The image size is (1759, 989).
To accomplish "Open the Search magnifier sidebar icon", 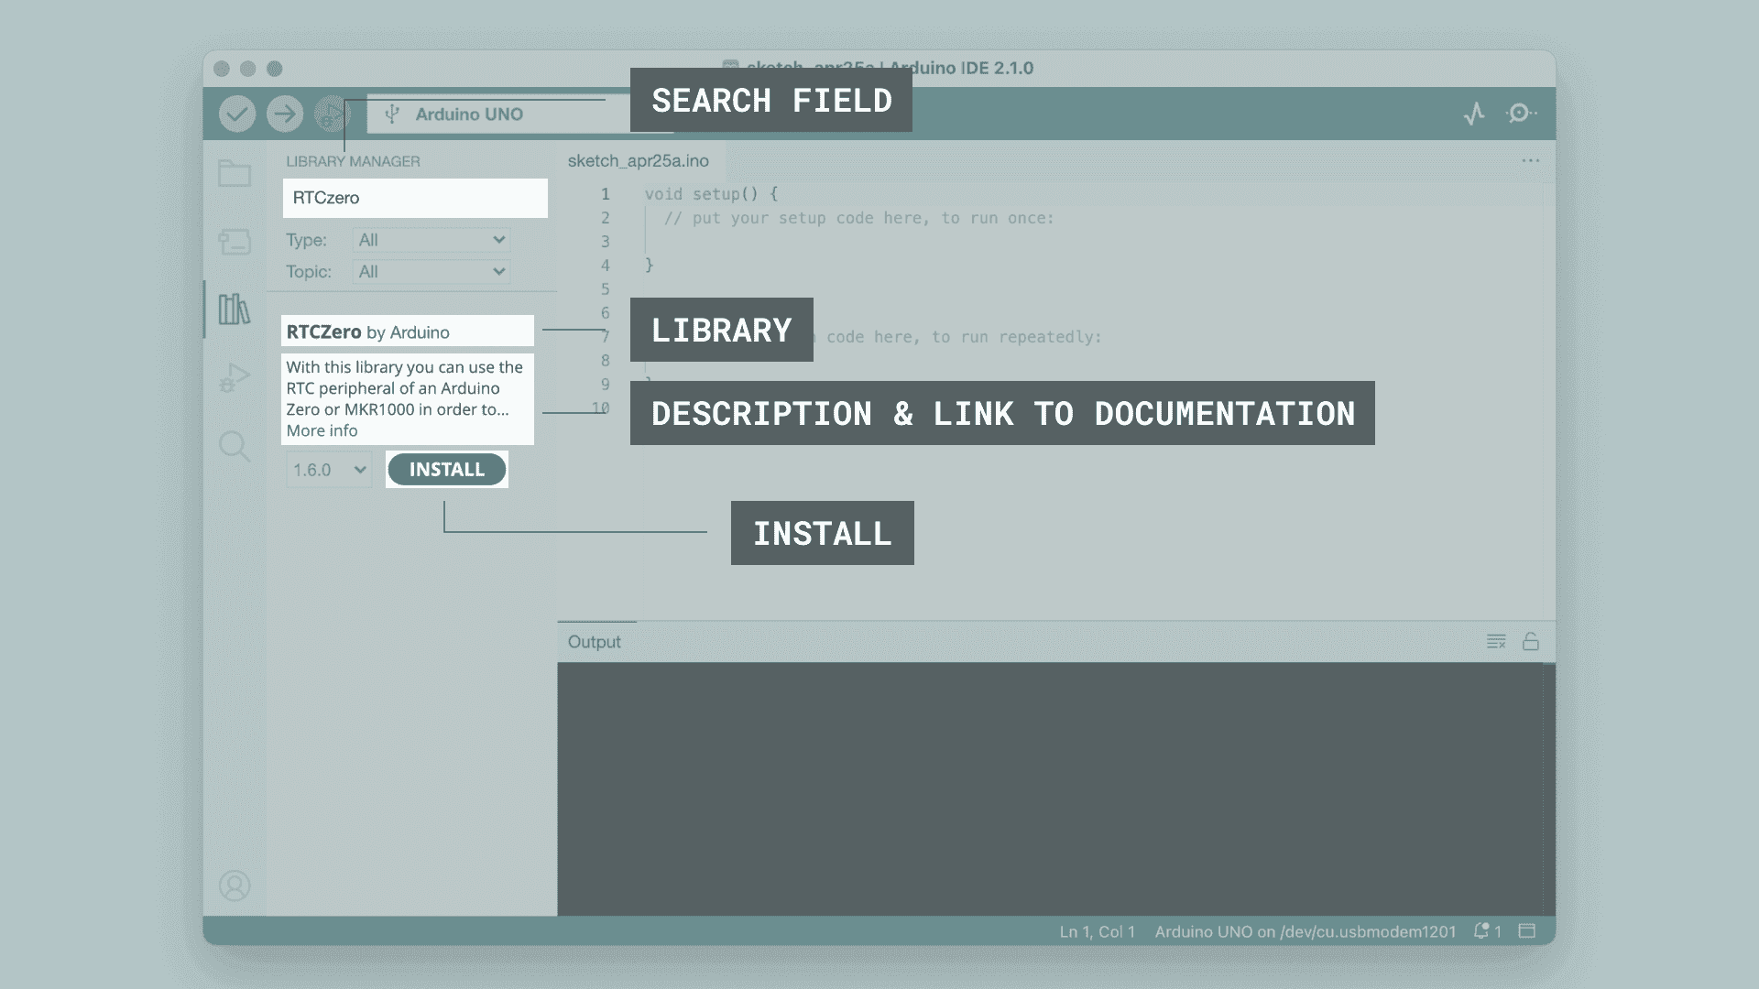I will (x=235, y=446).
